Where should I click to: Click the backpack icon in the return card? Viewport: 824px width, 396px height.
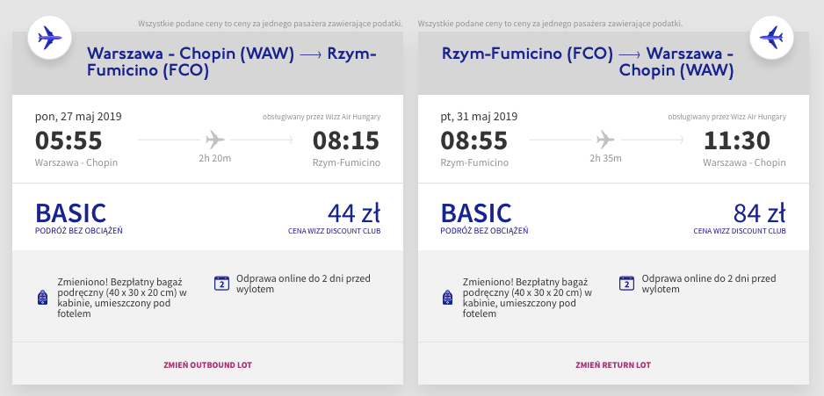[x=448, y=298]
